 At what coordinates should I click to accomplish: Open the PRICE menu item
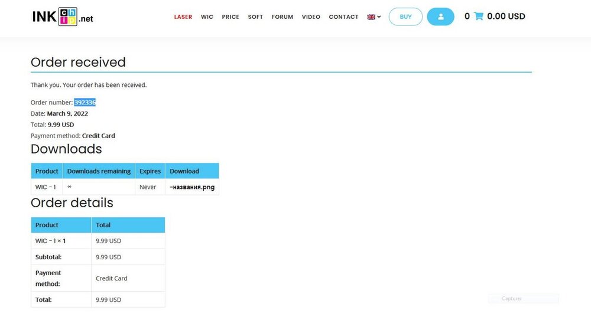(230, 17)
